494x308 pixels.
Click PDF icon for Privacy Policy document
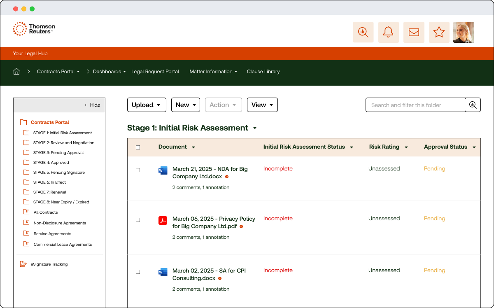(163, 220)
